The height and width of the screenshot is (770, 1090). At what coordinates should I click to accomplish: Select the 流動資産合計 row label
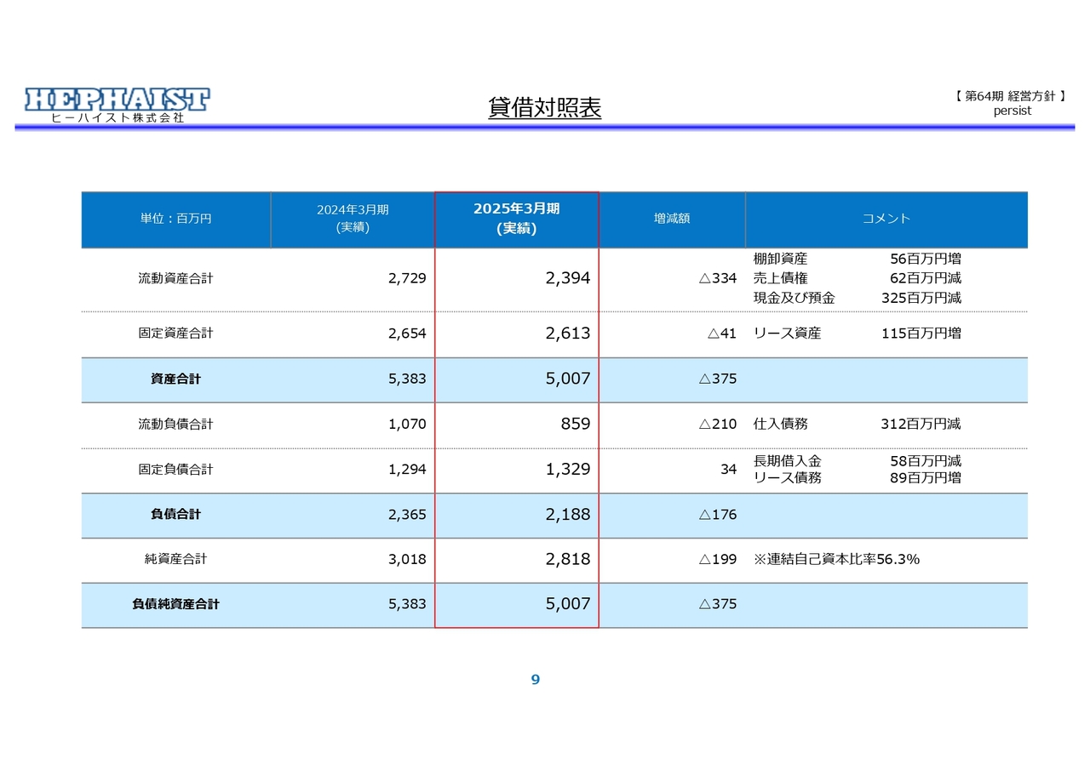[x=176, y=278]
